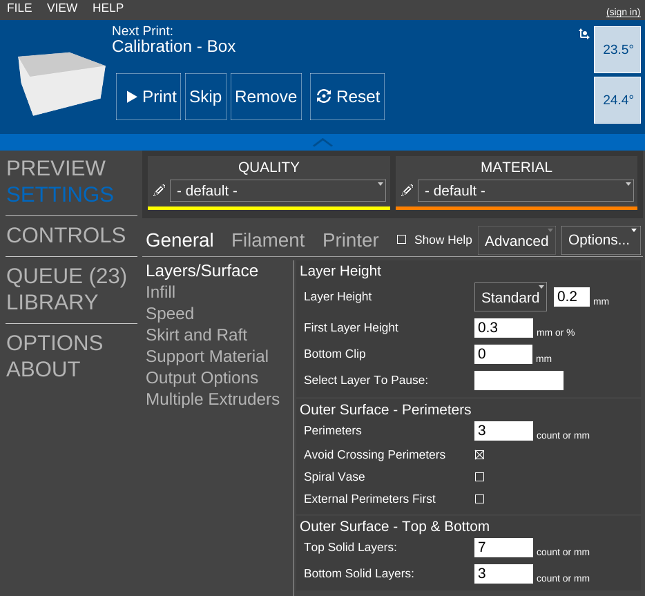Click the pencil icon beside Quality preset
Viewport: 645px width, 596px height.
pyautogui.click(x=159, y=190)
